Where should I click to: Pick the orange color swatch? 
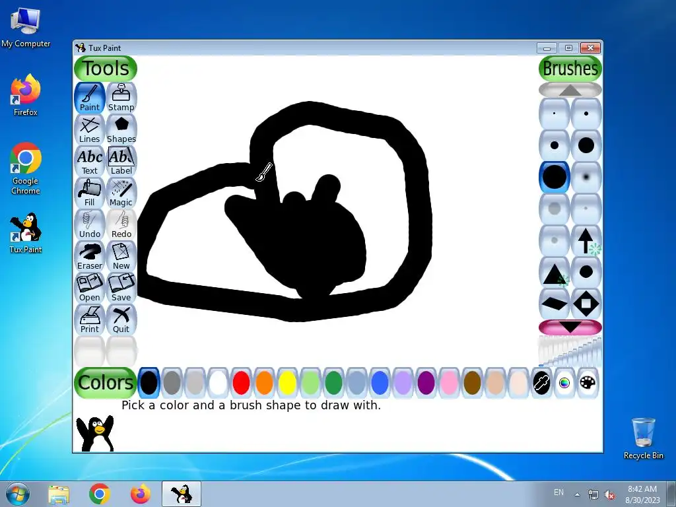[x=264, y=383]
